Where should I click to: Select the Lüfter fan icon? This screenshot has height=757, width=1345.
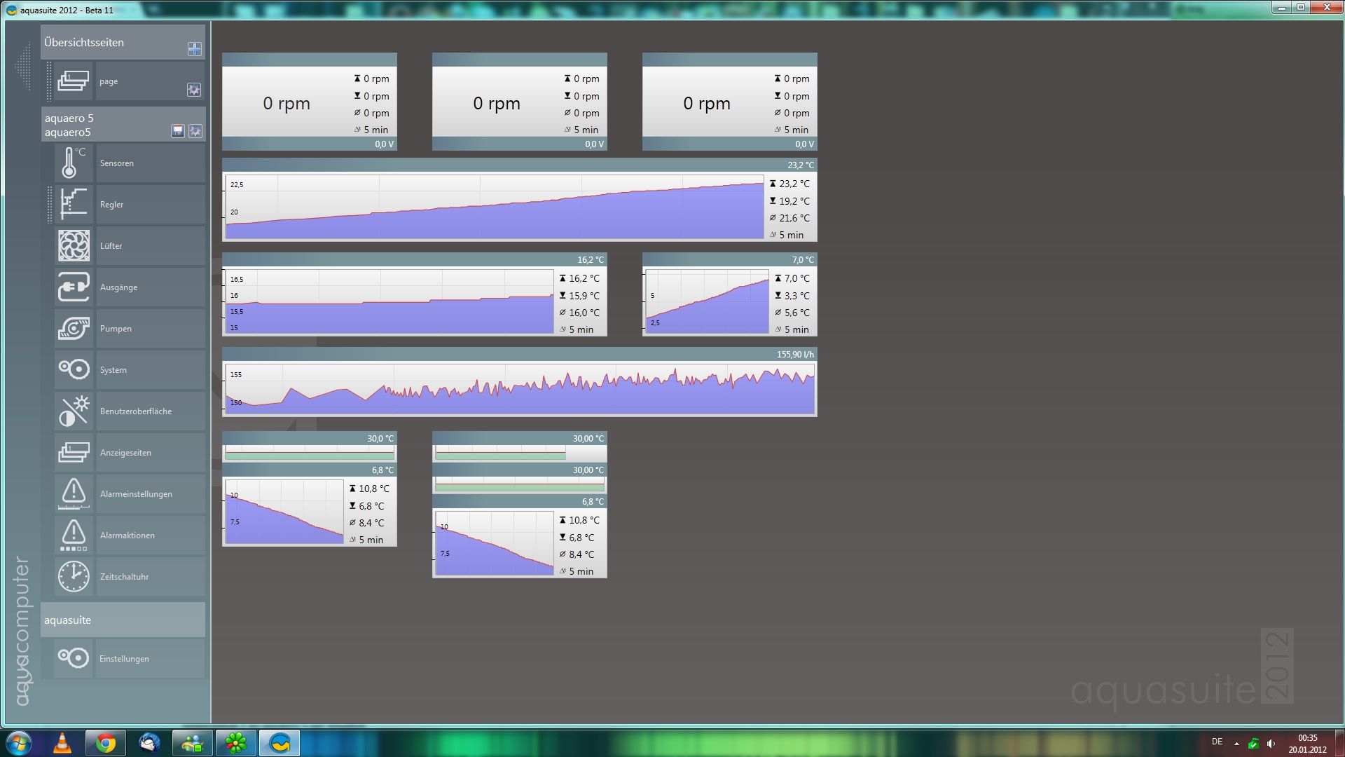click(x=73, y=245)
